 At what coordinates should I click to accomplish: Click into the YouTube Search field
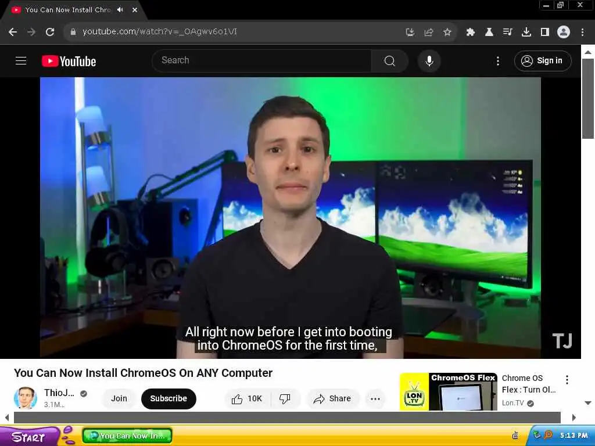point(262,60)
